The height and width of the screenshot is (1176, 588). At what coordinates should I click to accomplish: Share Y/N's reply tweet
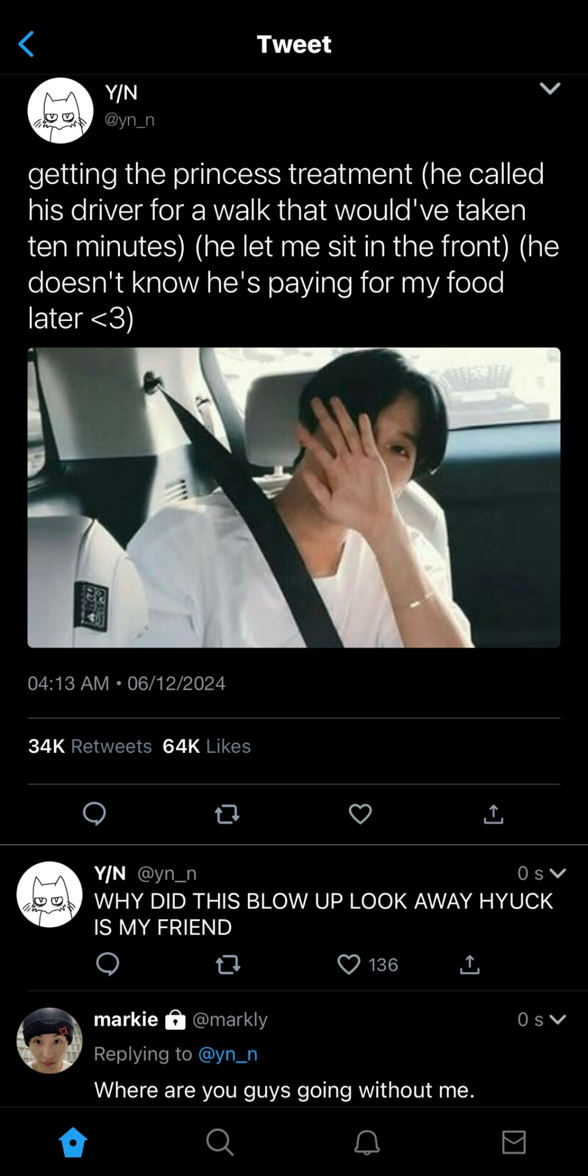point(469,965)
